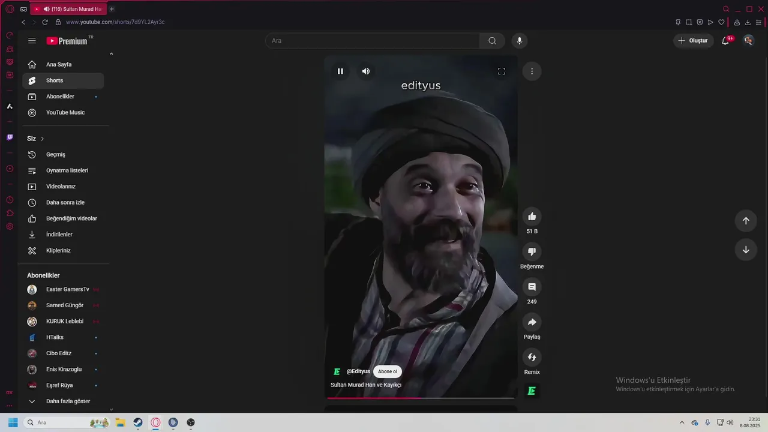The image size is (768, 432).
Task: Open a new tab with the plus
Action: tap(112, 9)
